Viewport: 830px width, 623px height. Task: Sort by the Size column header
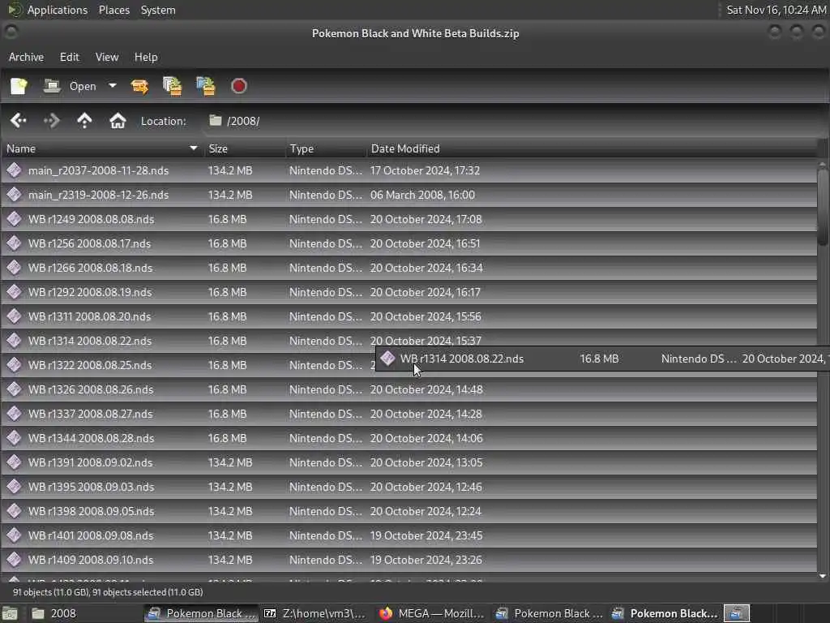click(243, 148)
